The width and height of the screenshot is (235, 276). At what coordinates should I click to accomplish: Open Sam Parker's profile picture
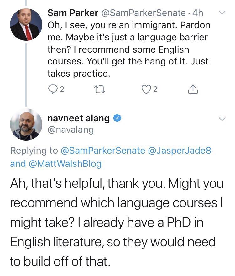(26, 24)
